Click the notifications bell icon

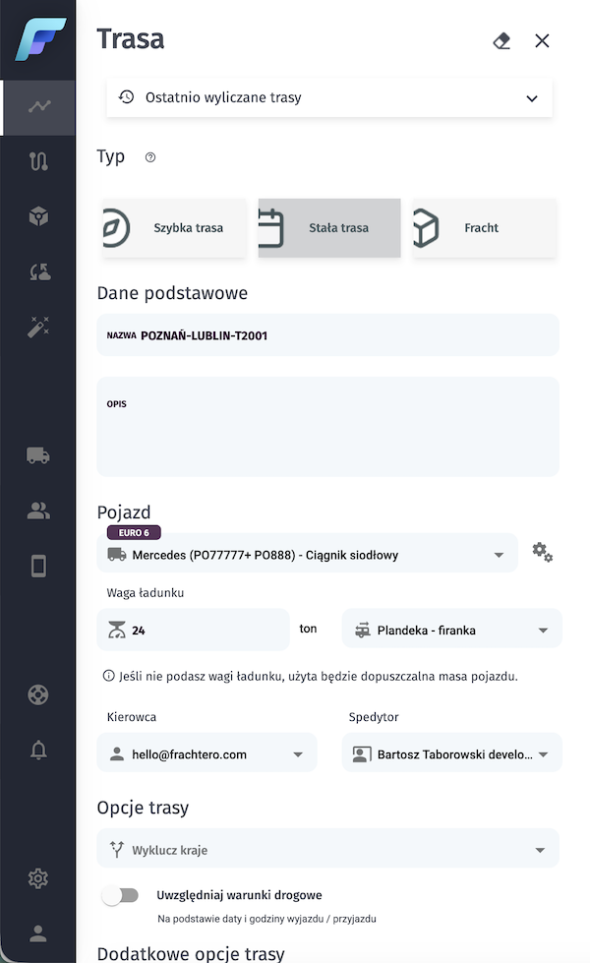(x=38, y=751)
